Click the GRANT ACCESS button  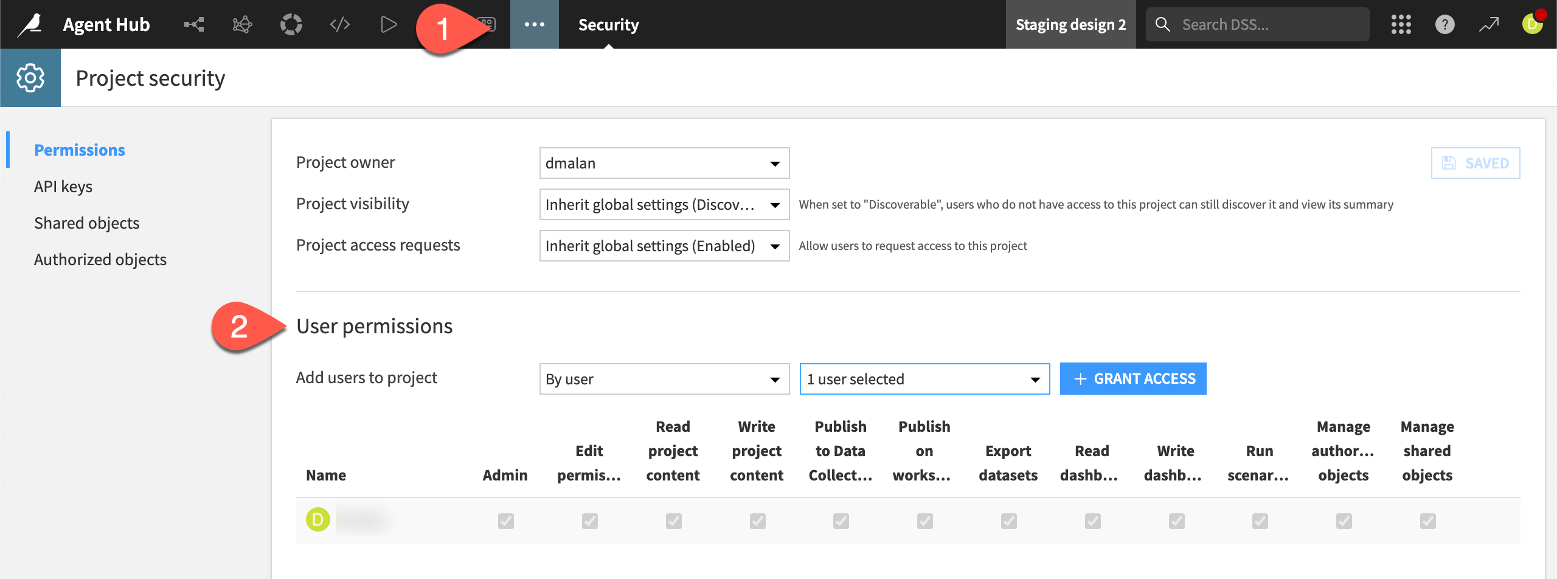pos(1132,378)
